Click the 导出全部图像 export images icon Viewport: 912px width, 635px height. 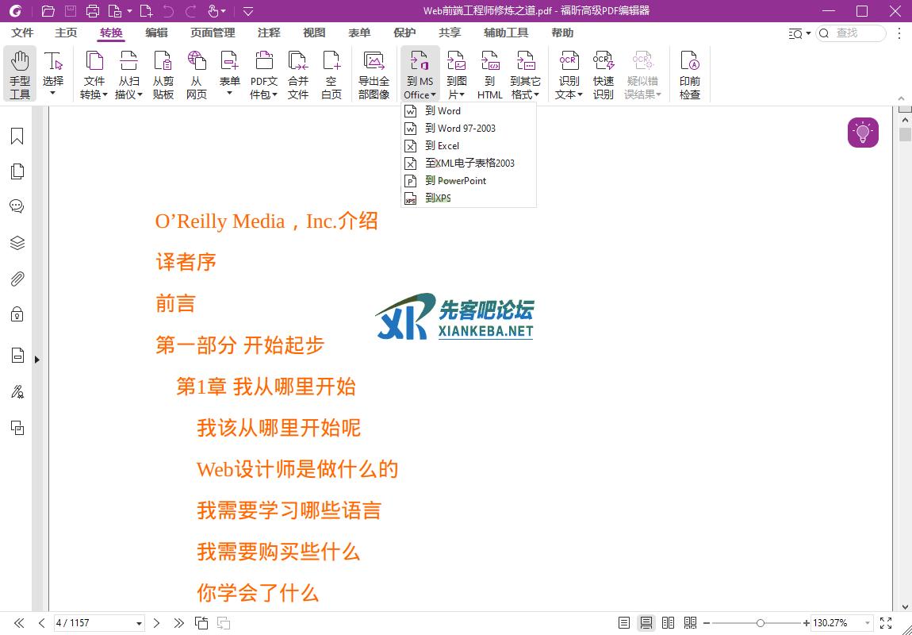[374, 74]
